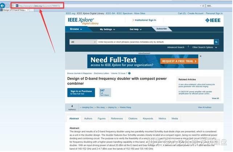
Task: Select the 'Design of D-band frequ...' browser tab
Action: click(15, 10)
